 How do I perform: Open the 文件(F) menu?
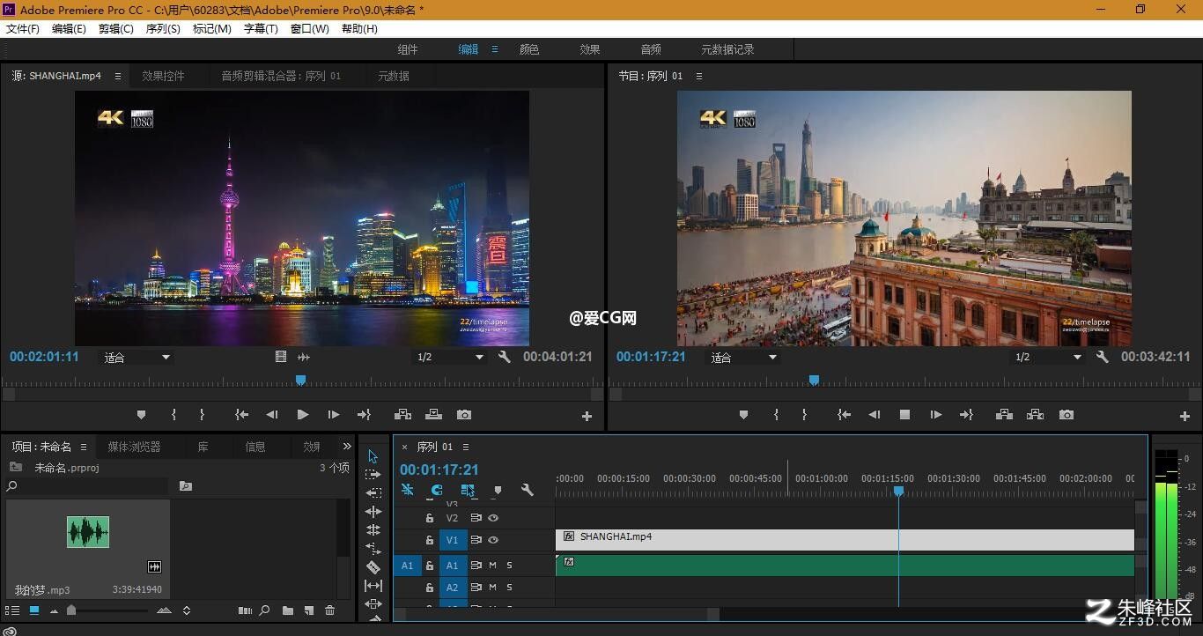pyautogui.click(x=23, y=28)
